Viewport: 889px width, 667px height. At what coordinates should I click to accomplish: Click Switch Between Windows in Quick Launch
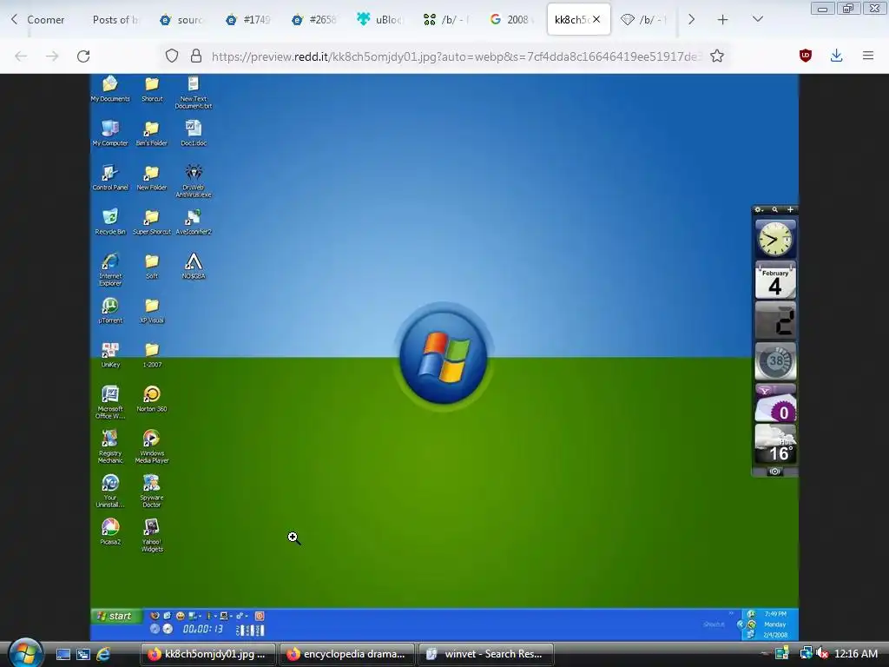pos(83,654)
